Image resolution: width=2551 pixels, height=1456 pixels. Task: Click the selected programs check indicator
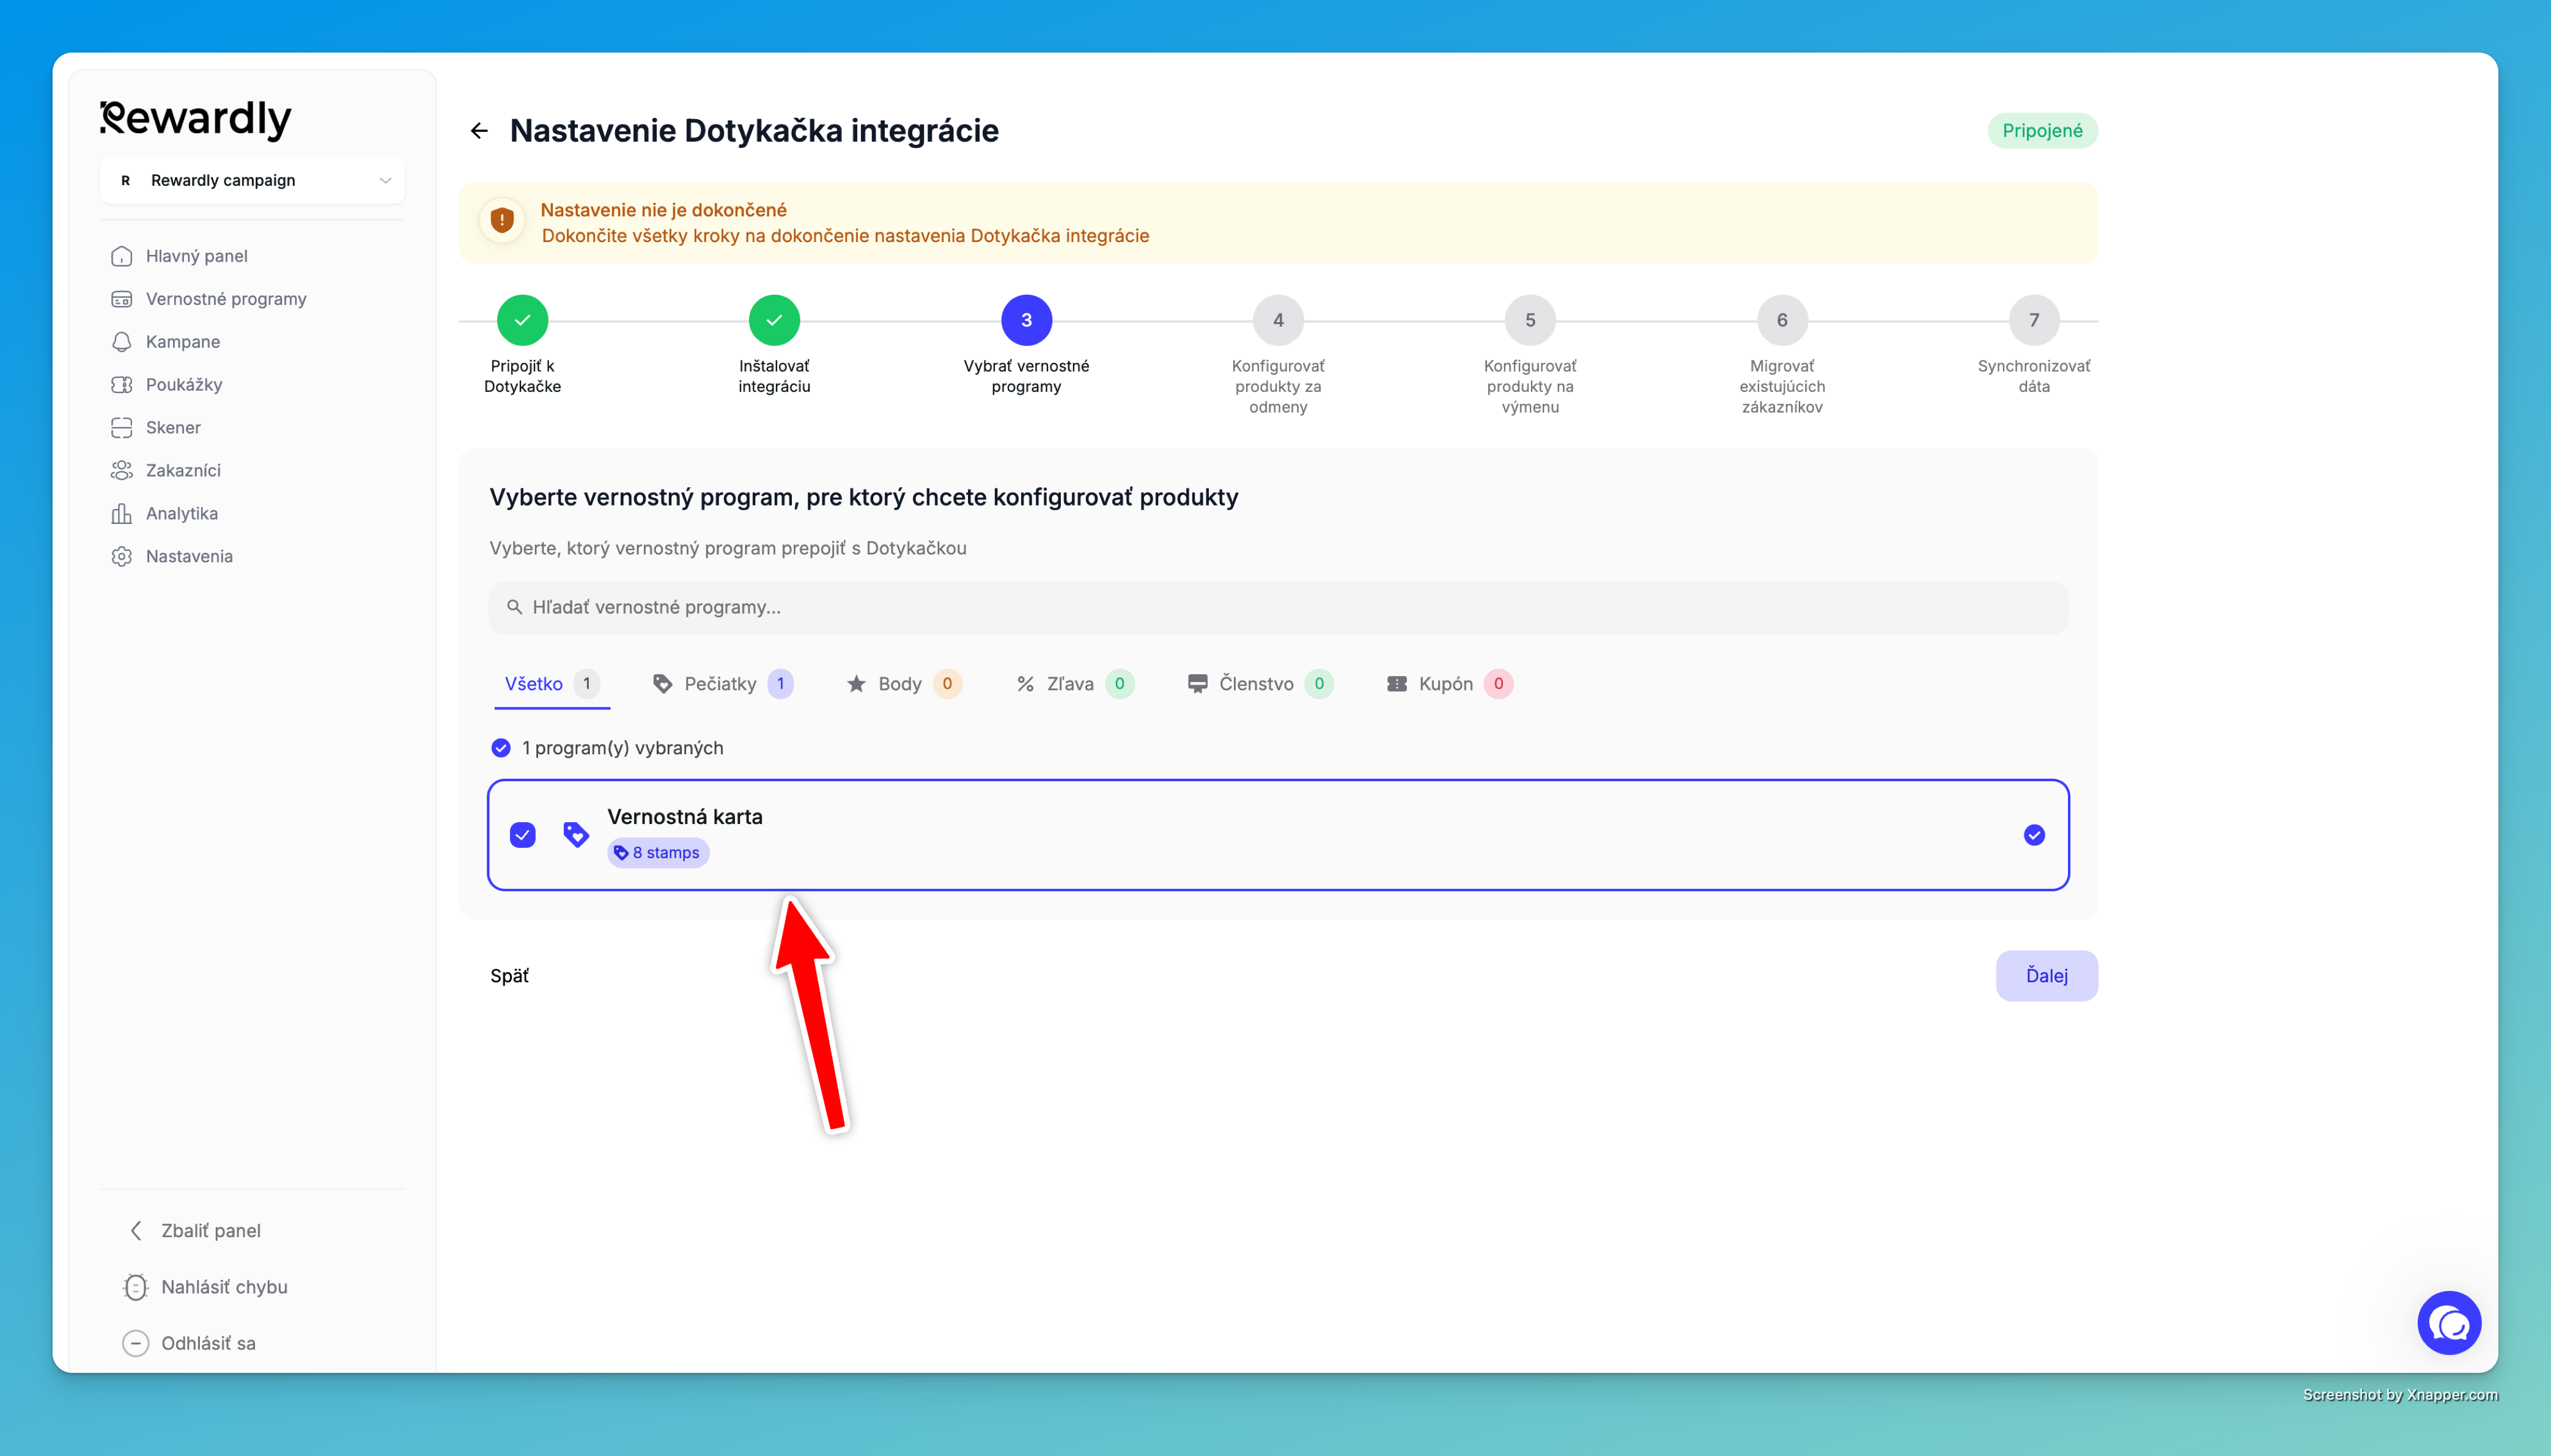(x=501, y=749)
